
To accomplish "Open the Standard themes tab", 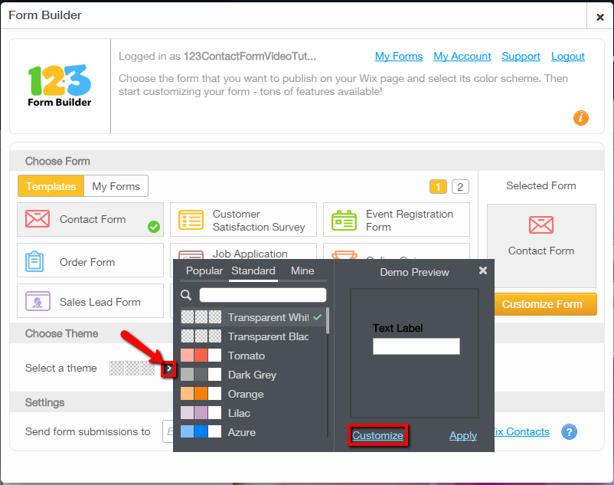I will click(x=253, y=270).
